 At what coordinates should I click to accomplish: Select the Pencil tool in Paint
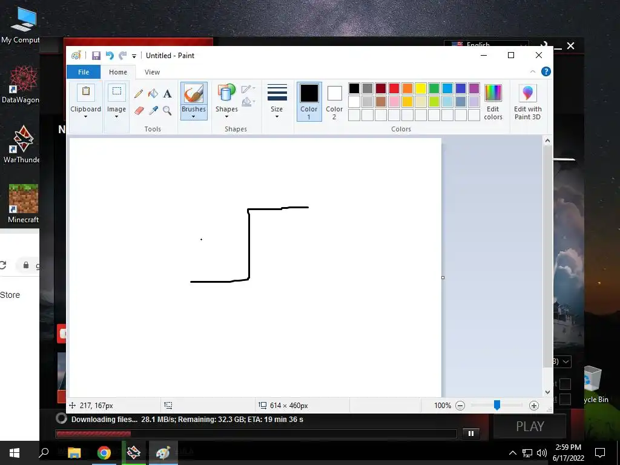click(x=139, y=94)
